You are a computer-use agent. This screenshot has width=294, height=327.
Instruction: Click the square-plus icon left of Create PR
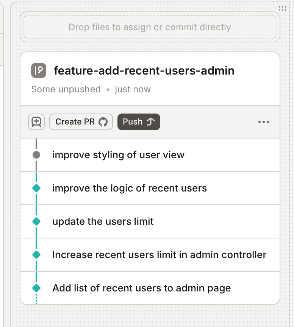pos(36,122)
